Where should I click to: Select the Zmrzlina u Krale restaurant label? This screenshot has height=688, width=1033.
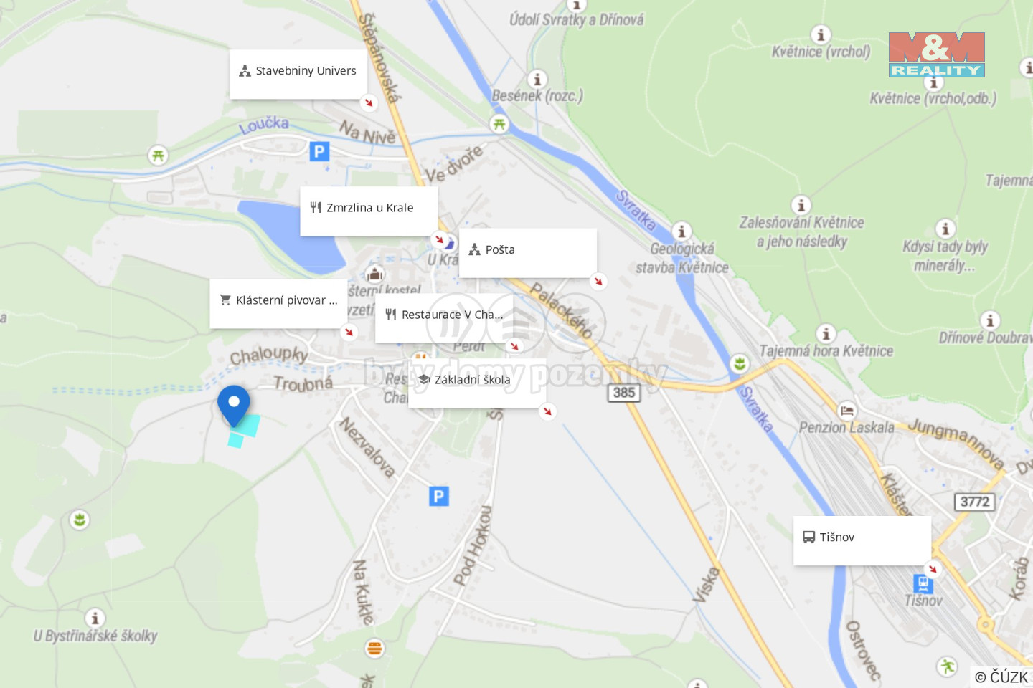(369, 211)
